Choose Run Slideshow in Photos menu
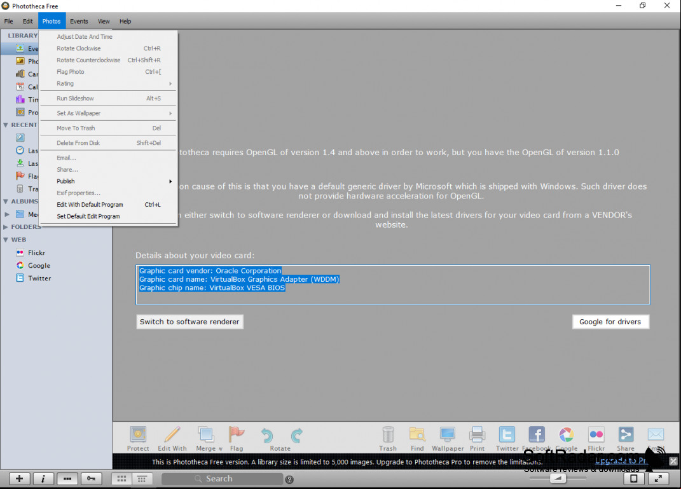The width and height of the screenshot is (681, 489). pos(109,99)
